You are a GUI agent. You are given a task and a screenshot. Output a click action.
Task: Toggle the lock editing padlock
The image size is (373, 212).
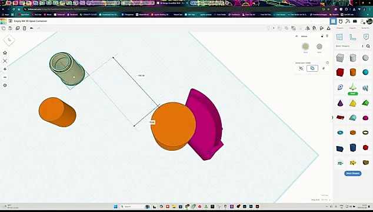[322, 36]
